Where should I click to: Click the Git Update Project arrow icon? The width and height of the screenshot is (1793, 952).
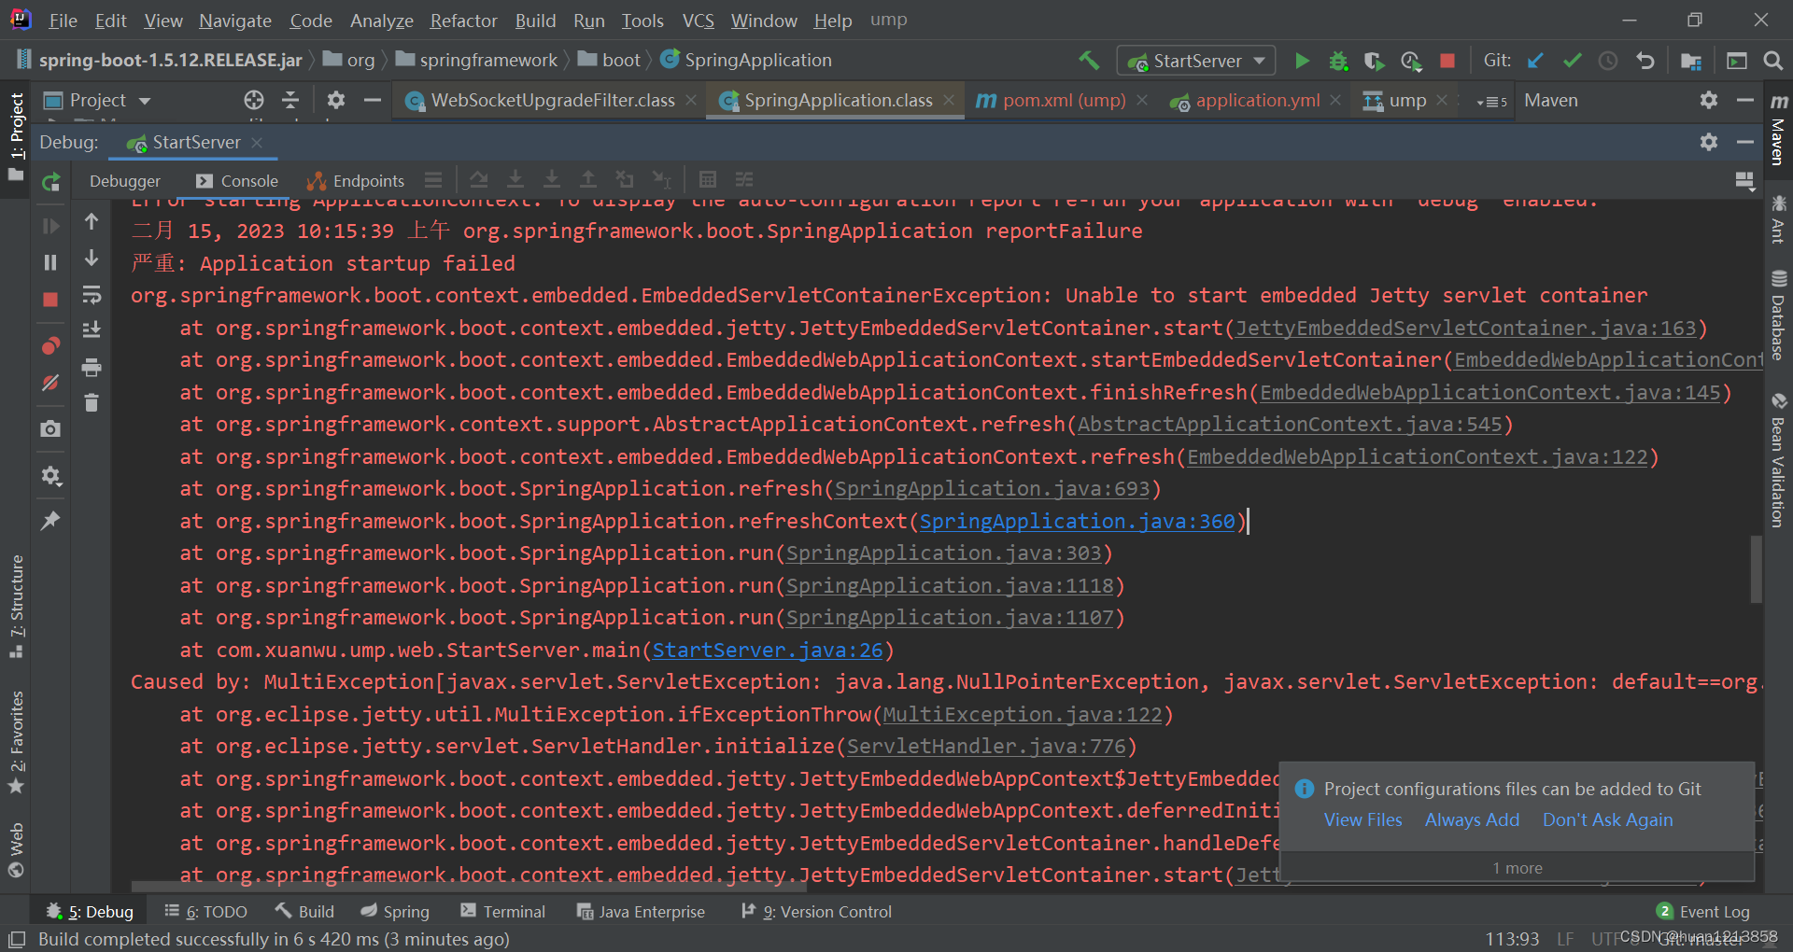tap(1535, 61)
